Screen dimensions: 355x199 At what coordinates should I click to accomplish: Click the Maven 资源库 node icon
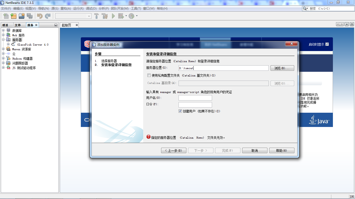pyautogui.click(x=8, y=49)
